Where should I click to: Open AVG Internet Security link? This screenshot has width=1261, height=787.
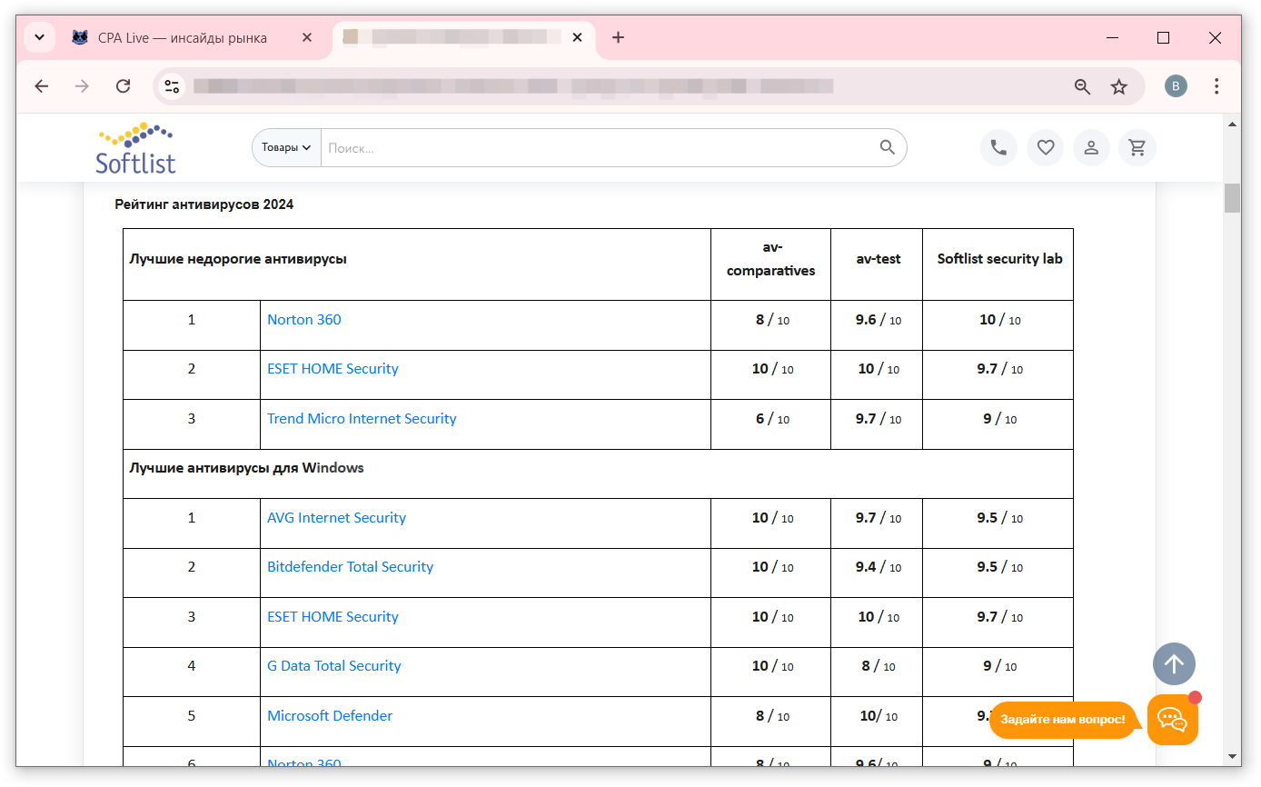336,518
